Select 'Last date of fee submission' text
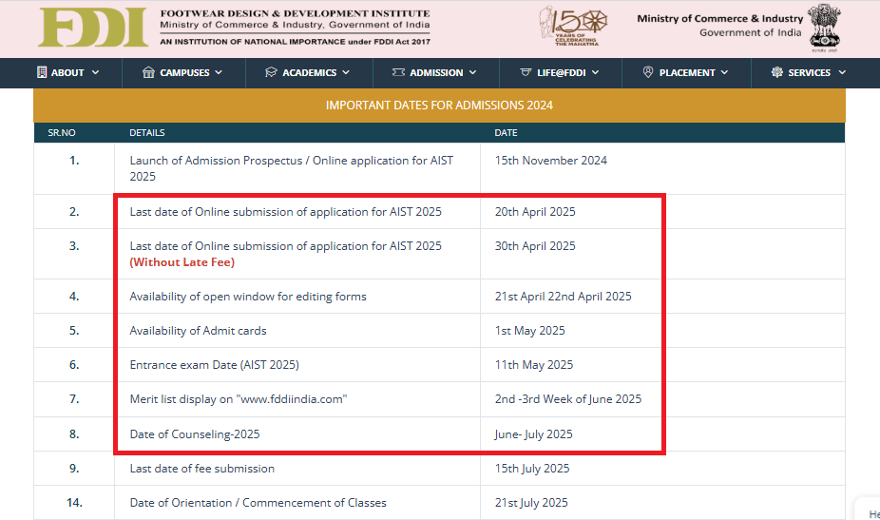880x520 pixels. [x=202, y=469]
